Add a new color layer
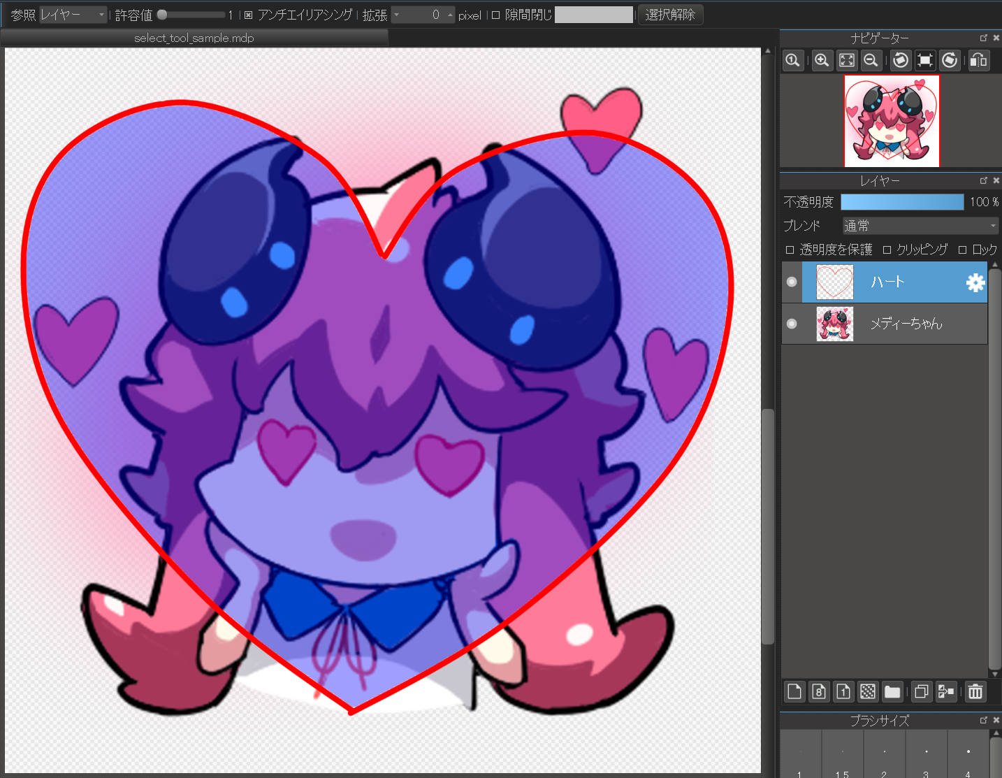 click(794, 691)
